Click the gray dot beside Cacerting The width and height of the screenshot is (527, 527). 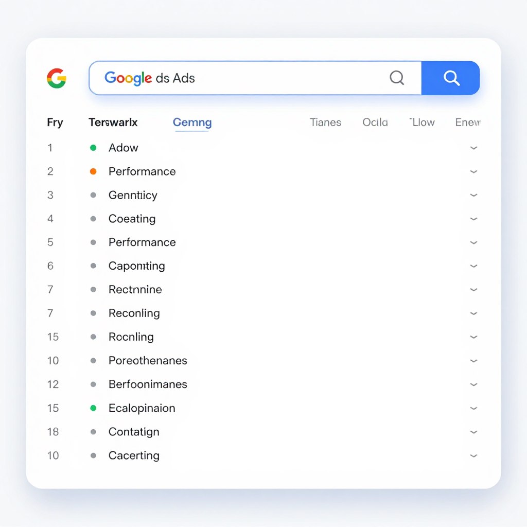click(93, 455)
